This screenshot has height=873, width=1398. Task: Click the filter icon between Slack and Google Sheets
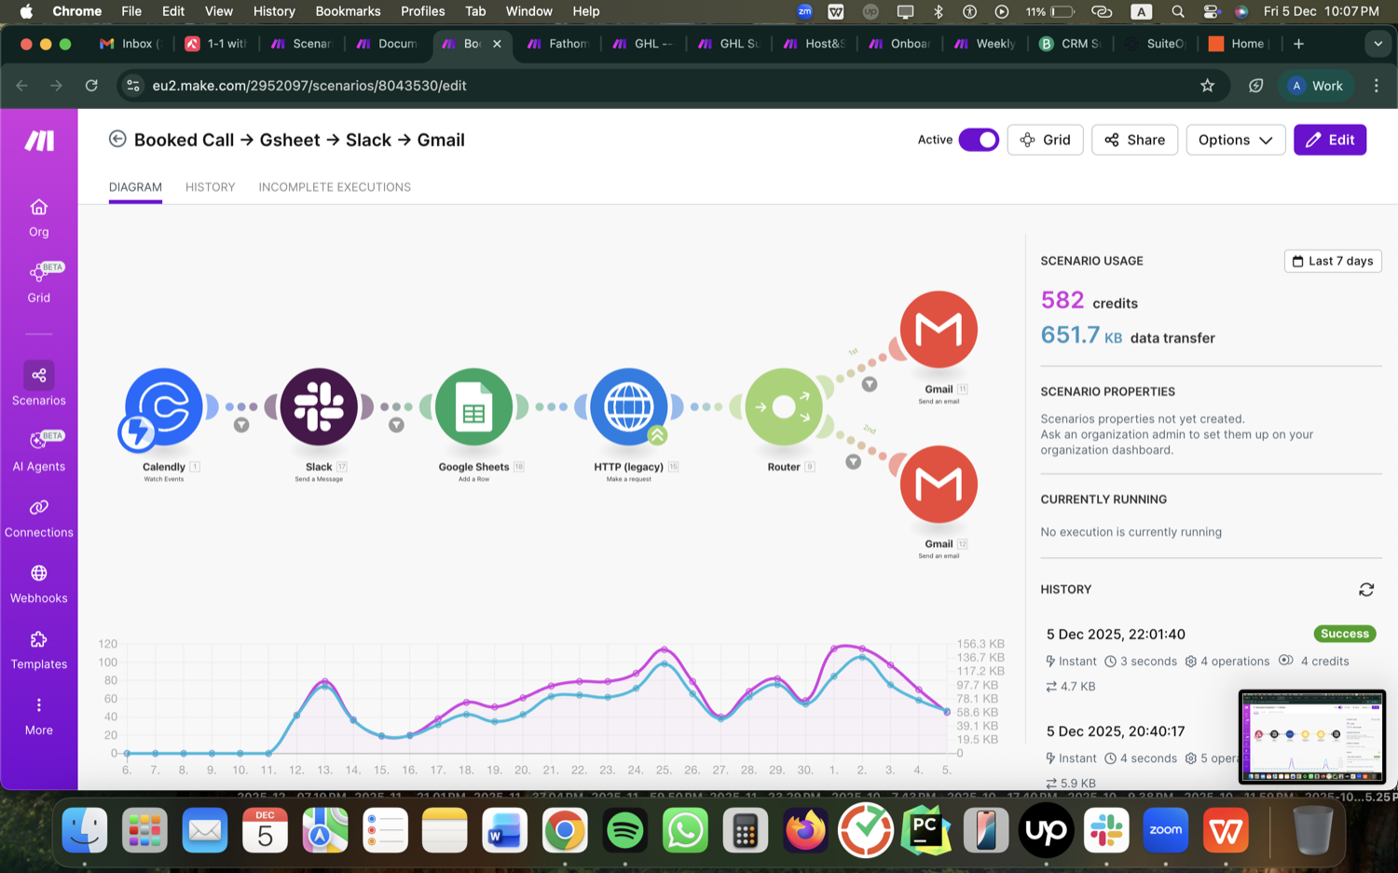(x=396, y=425)
